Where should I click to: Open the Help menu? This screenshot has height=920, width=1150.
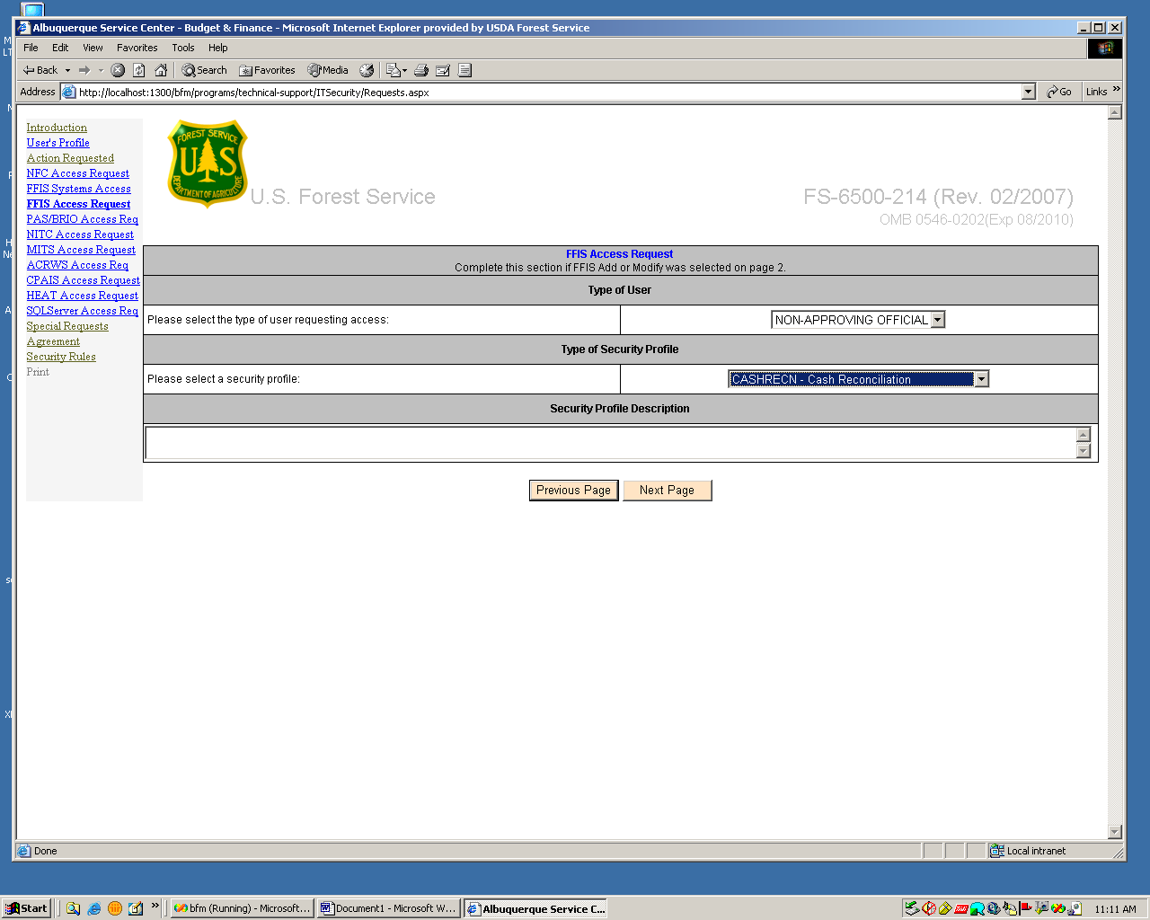pos(218,48)
